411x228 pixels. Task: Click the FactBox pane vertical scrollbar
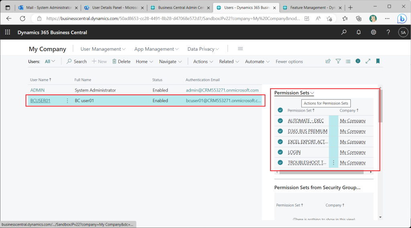(x=380, y=106)
